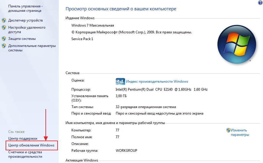Open Защита системы link
This screenshot has width=263, height=163.
tap(22, 39)
